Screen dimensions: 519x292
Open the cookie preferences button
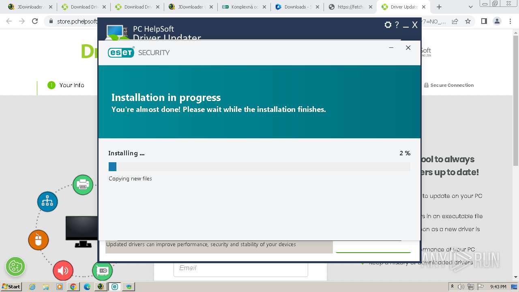[x=15, y=266]
